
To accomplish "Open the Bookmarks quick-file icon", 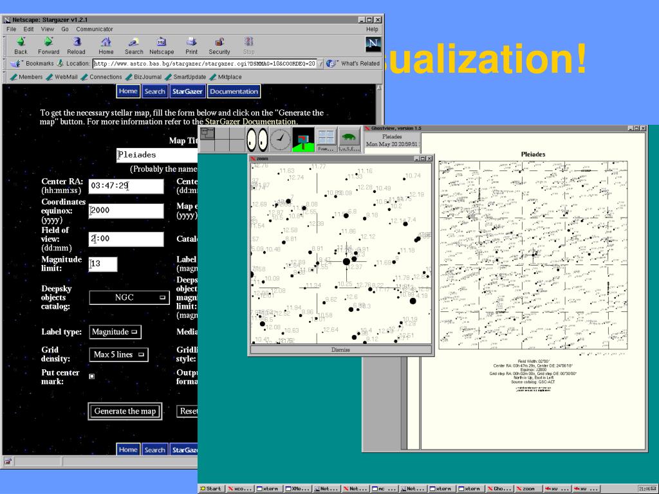I will (16, 64).
